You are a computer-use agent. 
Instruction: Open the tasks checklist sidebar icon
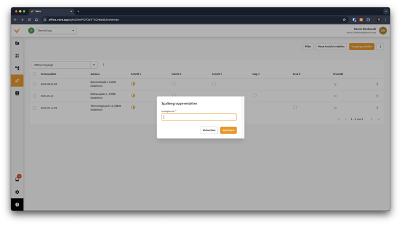coord(17,56)
